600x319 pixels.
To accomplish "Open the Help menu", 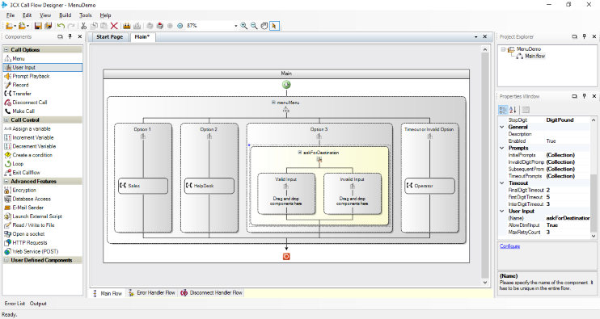I will [105, 15].
